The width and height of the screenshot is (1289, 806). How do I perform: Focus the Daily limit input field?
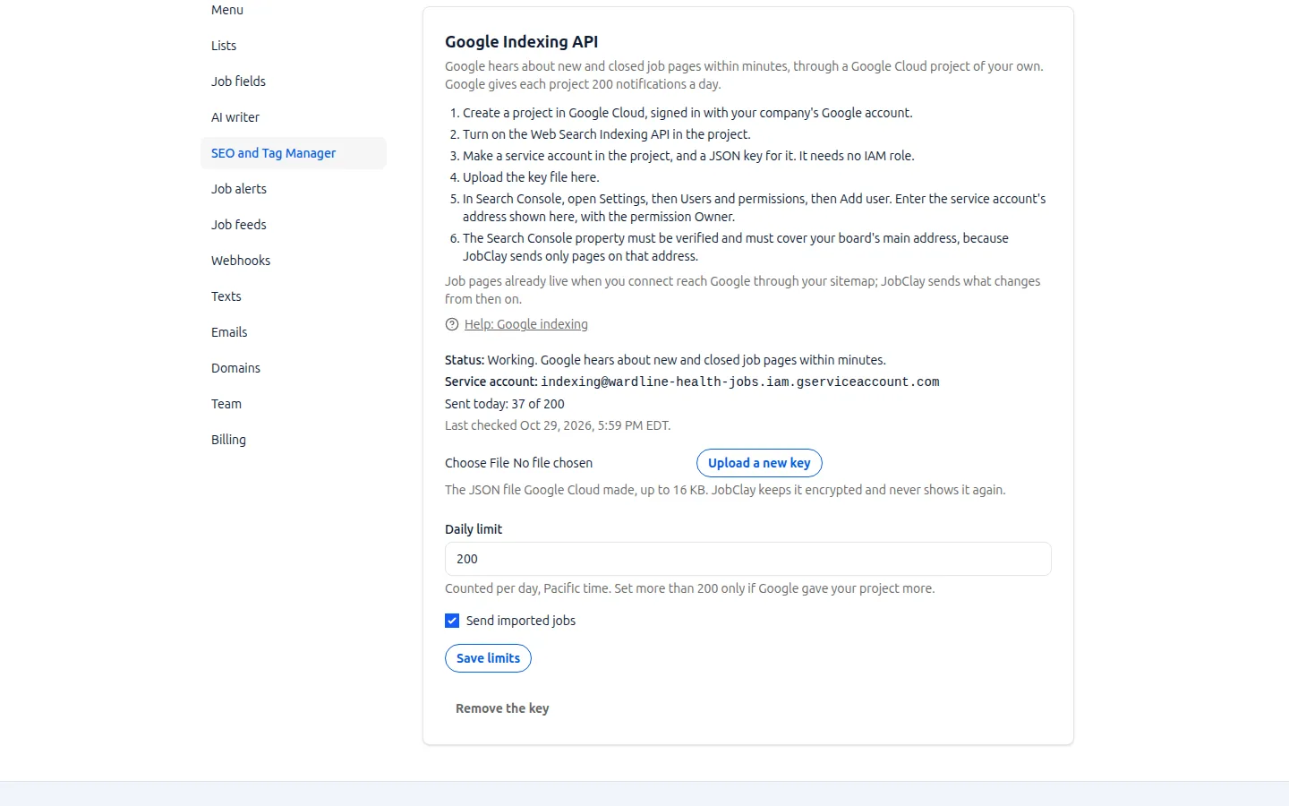click(748, 559)
